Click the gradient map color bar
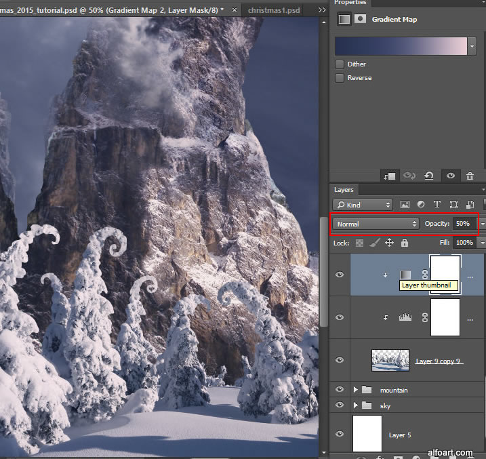This screenshot has width=486, height=459. point(401,46)
